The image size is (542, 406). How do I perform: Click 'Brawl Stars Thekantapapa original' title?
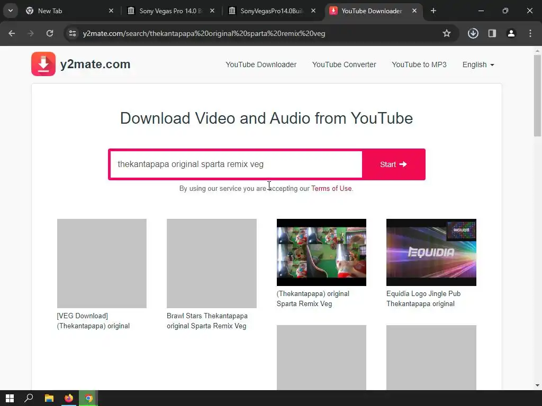point(207,321)
